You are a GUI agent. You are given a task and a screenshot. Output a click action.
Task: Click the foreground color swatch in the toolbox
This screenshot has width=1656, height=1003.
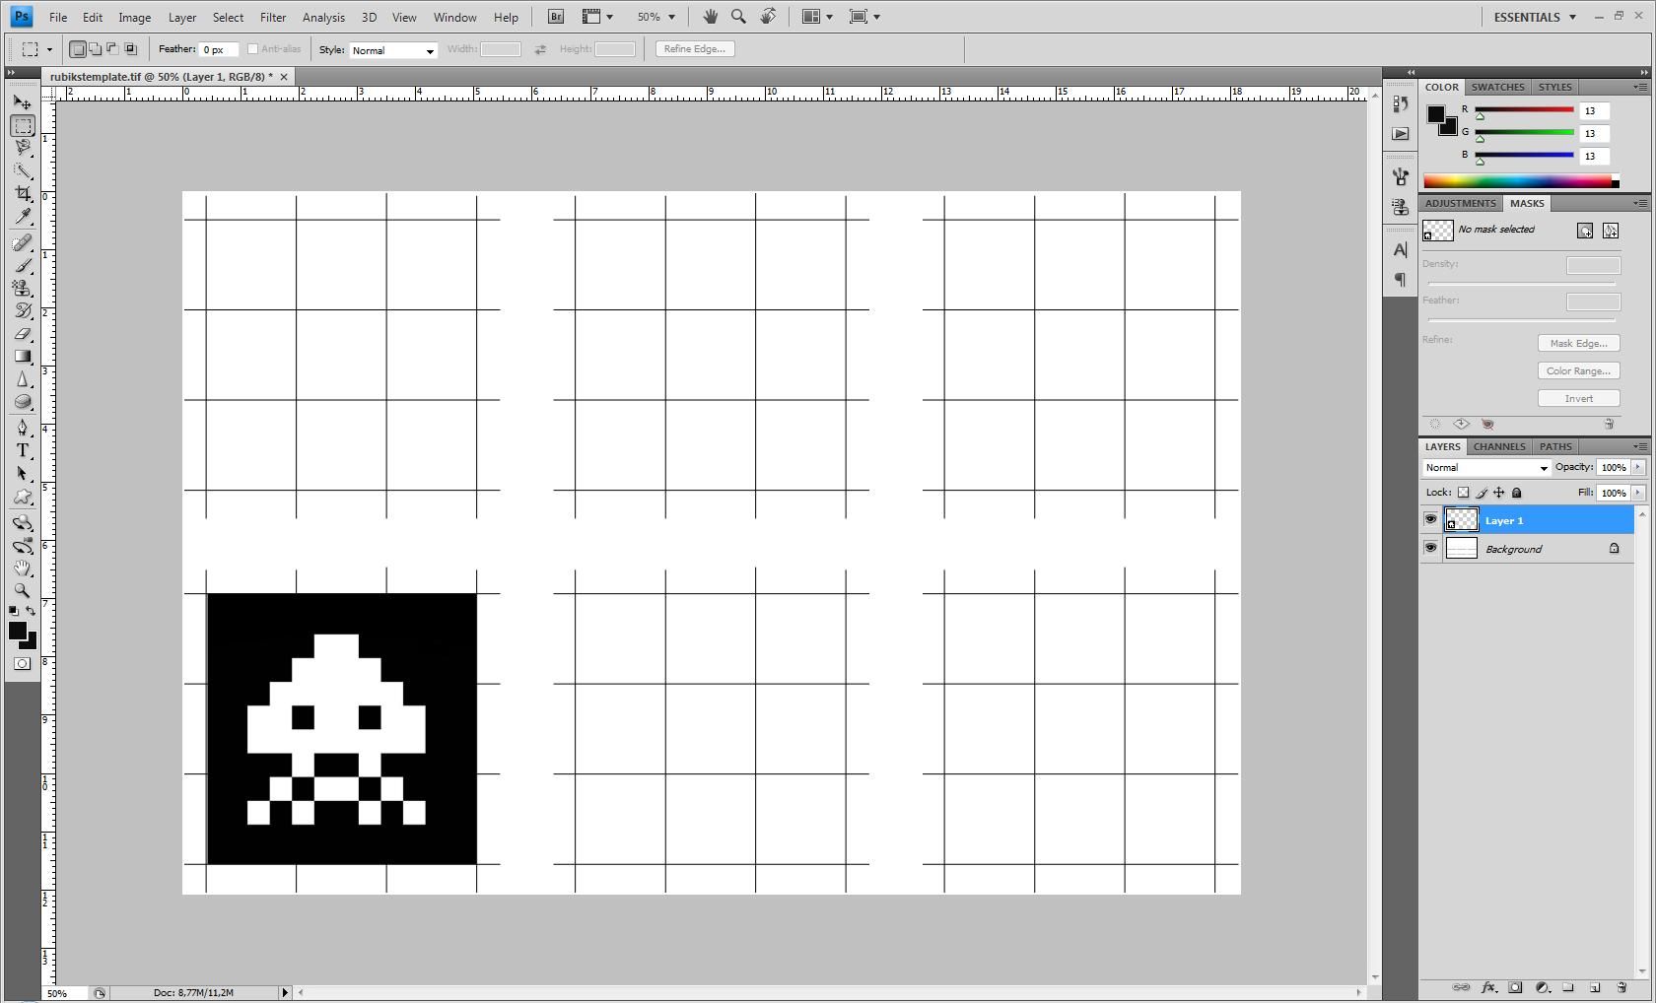click(x=17, y=632)
